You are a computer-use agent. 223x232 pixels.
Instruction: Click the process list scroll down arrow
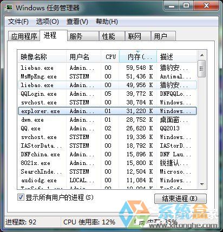[x=202, y=184]
